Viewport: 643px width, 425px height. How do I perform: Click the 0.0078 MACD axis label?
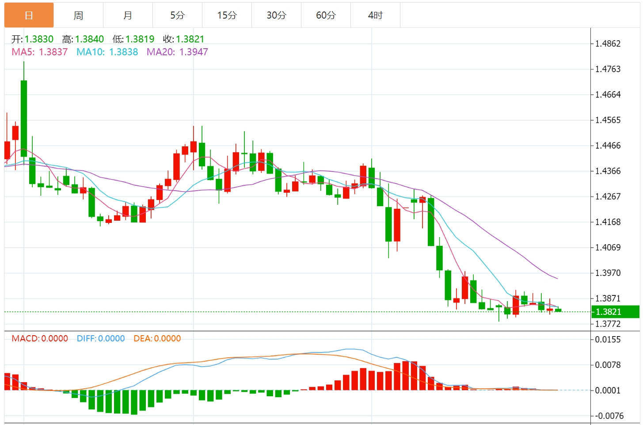pos(608,365)
